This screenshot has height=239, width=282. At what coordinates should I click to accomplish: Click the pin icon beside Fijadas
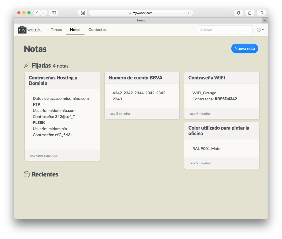click(x=27, y=65)
